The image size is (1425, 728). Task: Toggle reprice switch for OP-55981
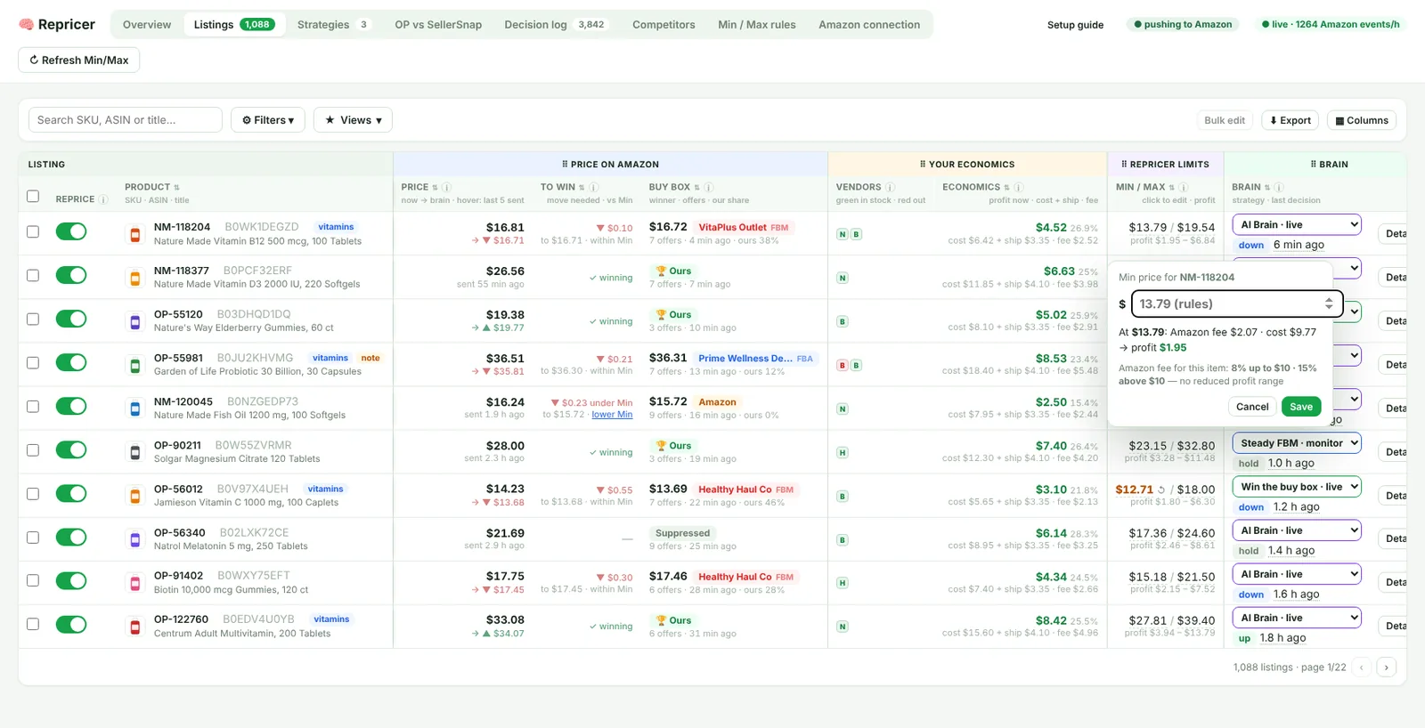(71, 362)
